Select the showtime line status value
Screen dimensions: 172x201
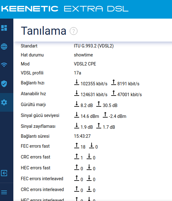tap(83, 55)
